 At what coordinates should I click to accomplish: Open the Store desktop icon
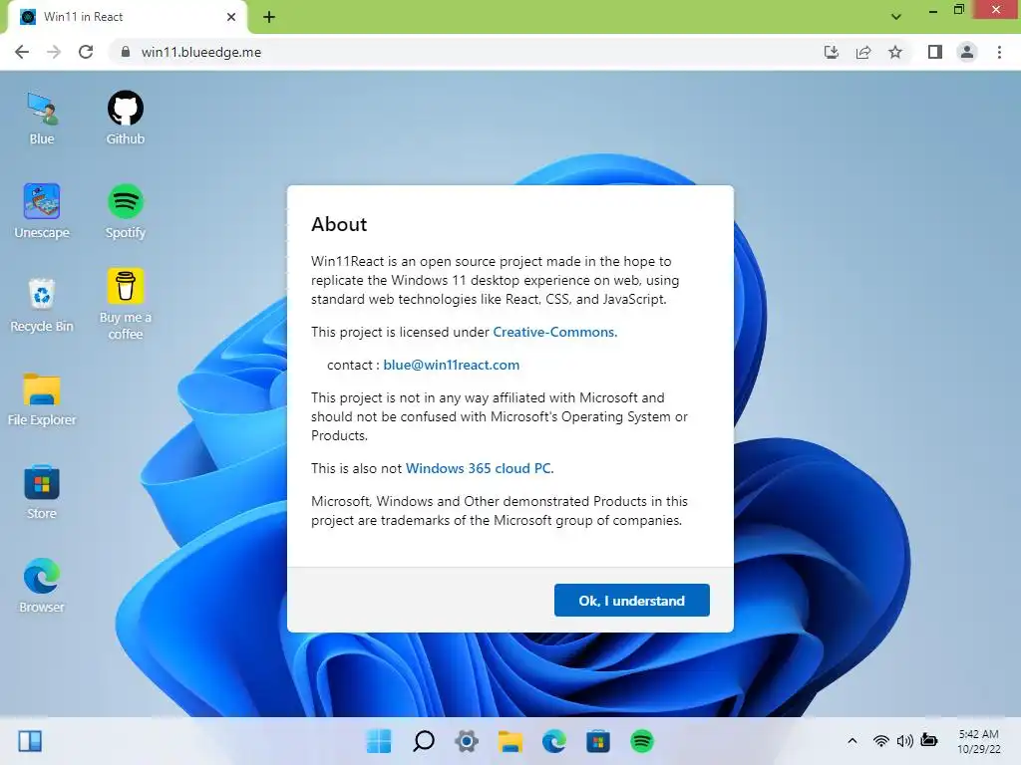click(42, 492)
